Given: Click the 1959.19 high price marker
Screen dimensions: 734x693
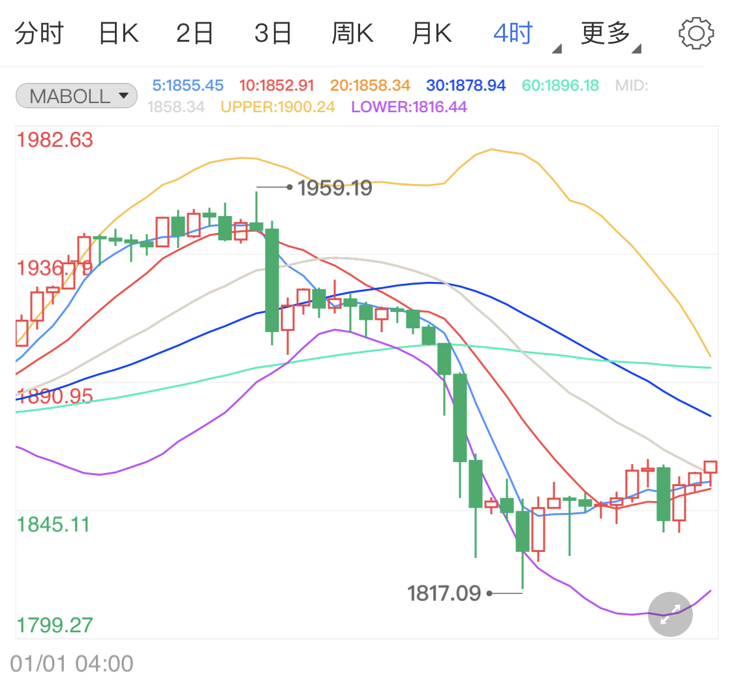Looking at the screenshot, I should (x=335, y=188).
